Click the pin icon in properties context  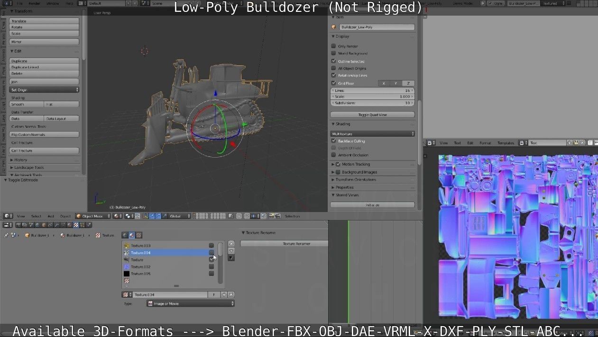tap(6, 235)
